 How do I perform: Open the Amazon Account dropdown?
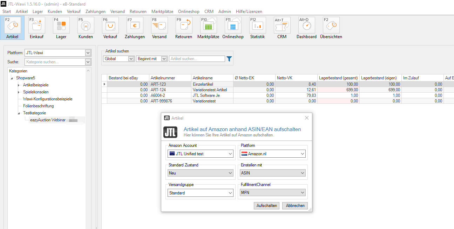[201, 154]
